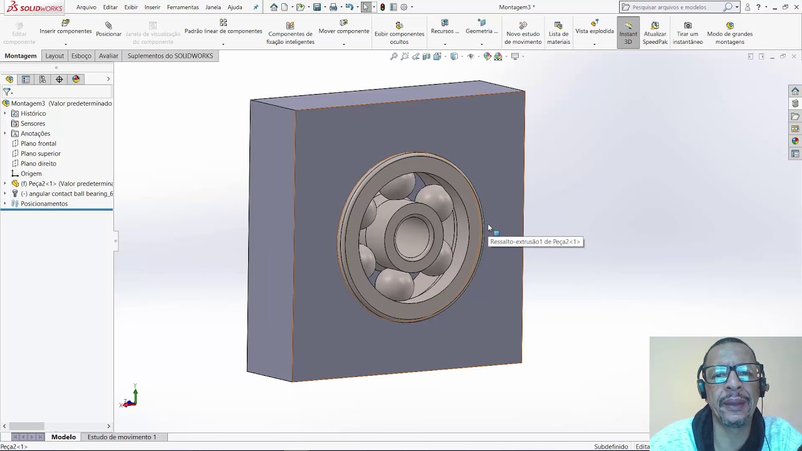Click the Undo arrow icon
Image resolution: width=802 pixels, height=451 pixels.
(350, 7)
